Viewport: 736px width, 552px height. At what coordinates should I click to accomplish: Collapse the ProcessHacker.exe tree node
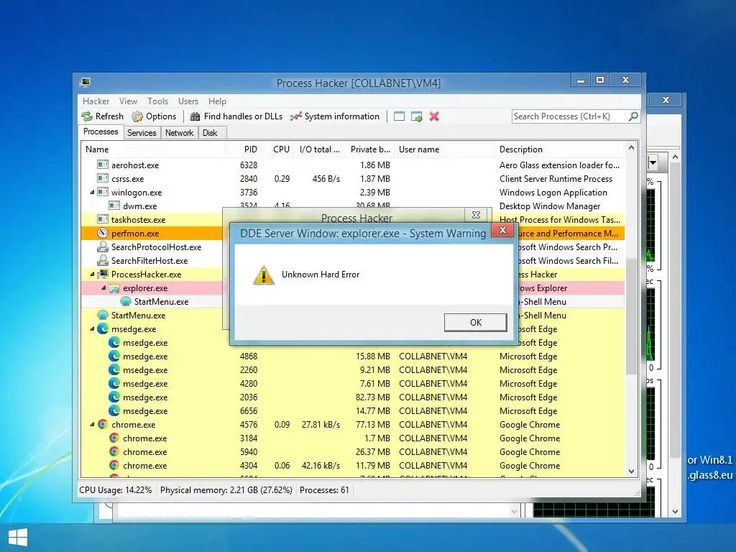pos(92,274)
